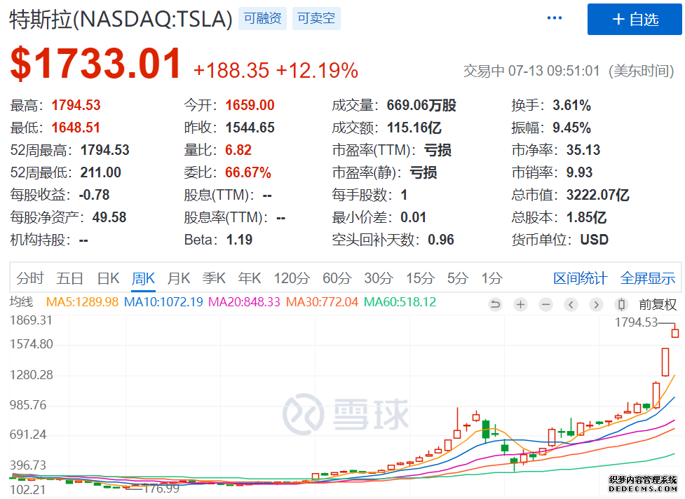Viewport: 685px width, 499px height.
Task: Click the latest weekly candlestick near 1794.53
Action: [675, 331]
